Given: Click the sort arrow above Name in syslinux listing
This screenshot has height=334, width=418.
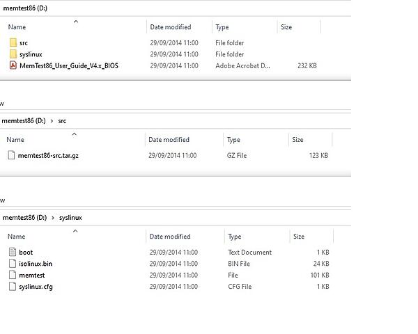Looking at the screenshot, I should [75, 230].
